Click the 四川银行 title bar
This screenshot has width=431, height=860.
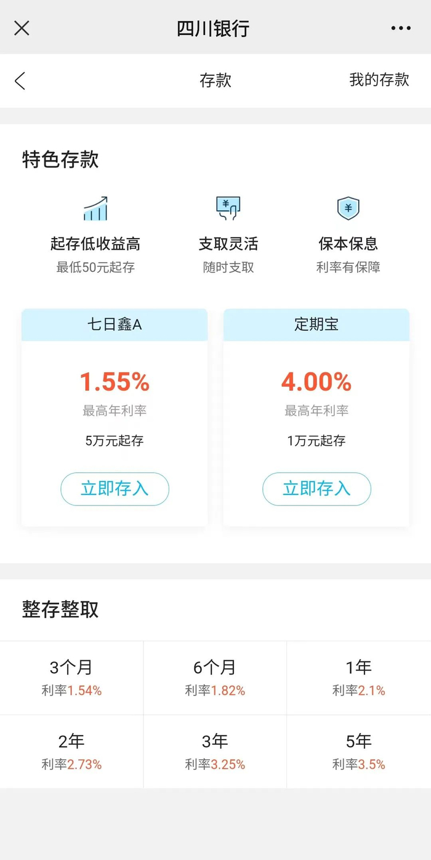coord(216,28)
